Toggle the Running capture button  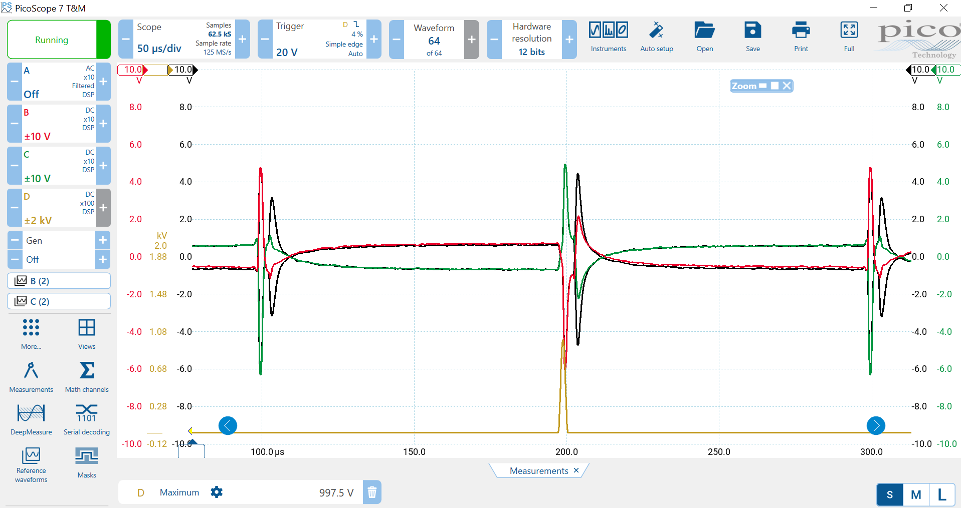[59, 40]
